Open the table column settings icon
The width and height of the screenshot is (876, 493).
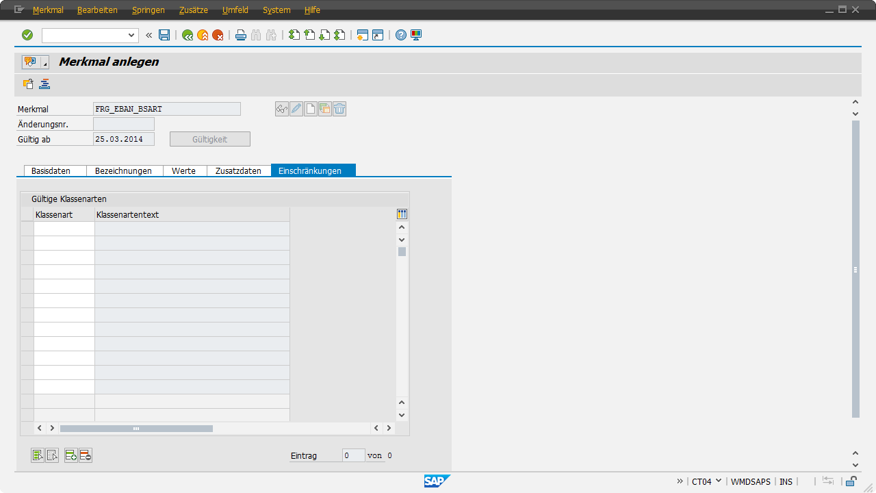point(402,214)
